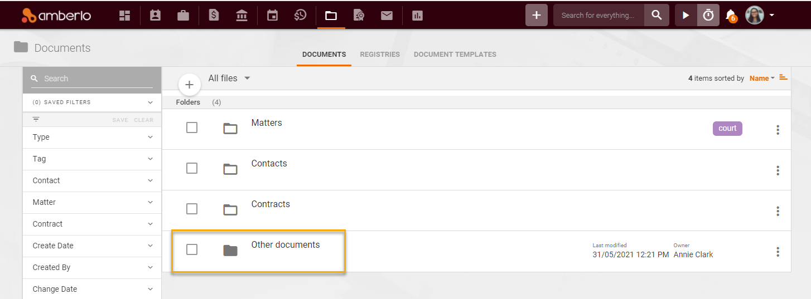This screenshot has width=811, height=299.
Task: Click the round add document plus button
Action: coord(189,85)
